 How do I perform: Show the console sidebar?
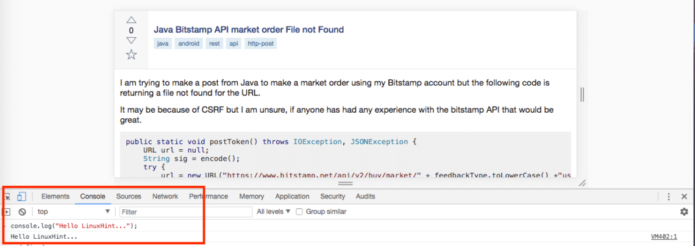pos(8,212)
